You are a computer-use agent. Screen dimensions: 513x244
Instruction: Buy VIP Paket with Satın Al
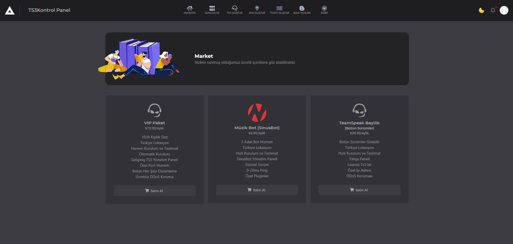154,191
